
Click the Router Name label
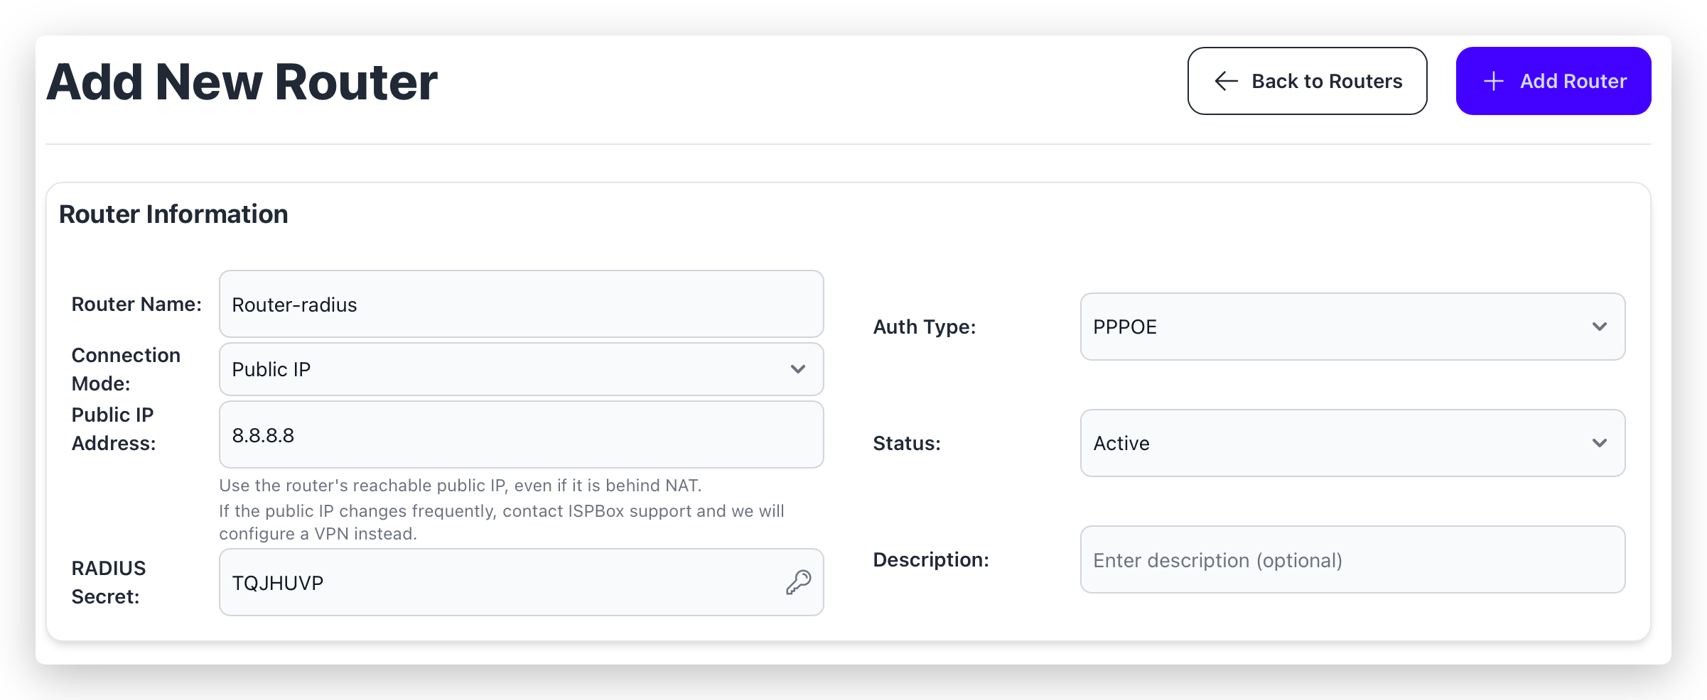(x=136, y=304)
